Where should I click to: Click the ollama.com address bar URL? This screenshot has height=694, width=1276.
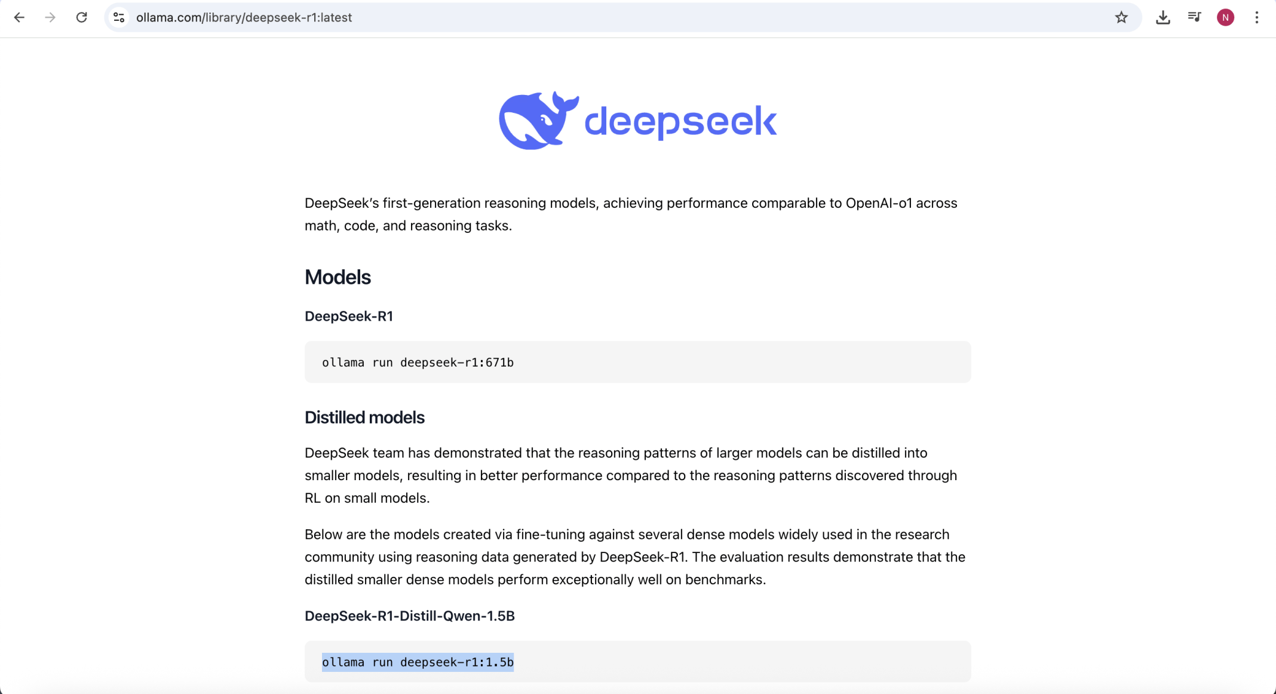244,17
